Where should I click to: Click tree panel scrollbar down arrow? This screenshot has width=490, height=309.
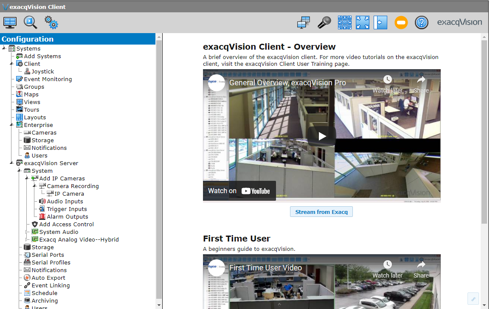pos(159,305)
